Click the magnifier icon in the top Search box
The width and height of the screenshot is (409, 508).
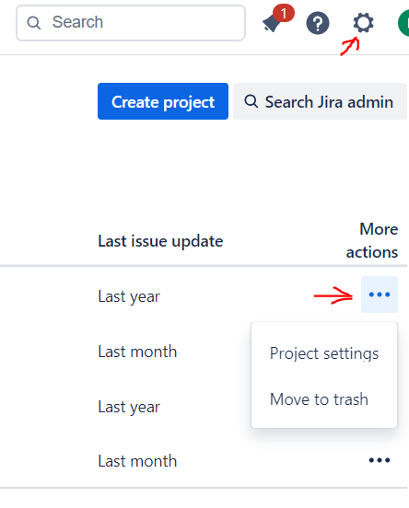(34, 23)
